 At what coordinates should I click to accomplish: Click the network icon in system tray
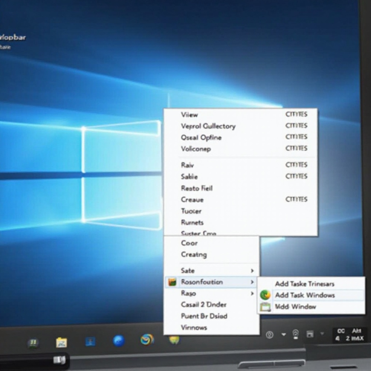coord(296,334)
